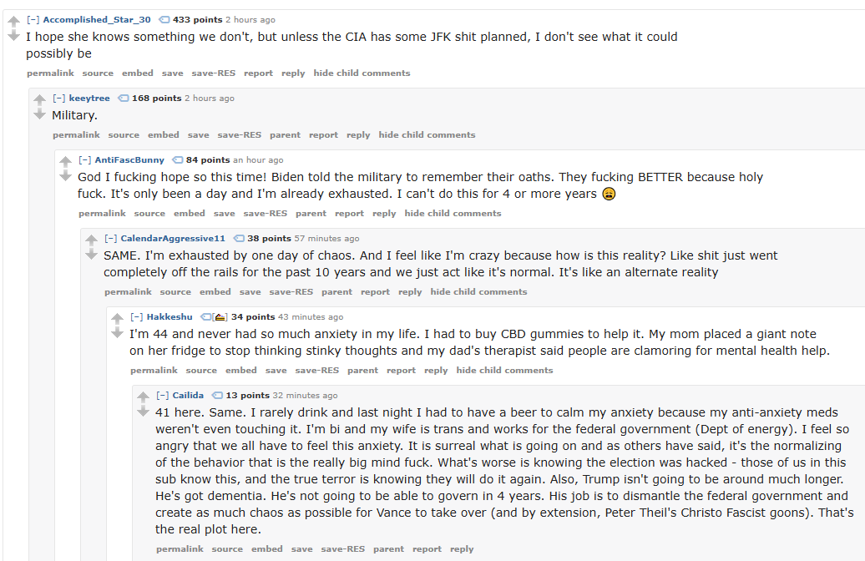Open permalink for AntiFascBunny's comment
The width and height of the screenshot is (865, 561).
(102, 214)
